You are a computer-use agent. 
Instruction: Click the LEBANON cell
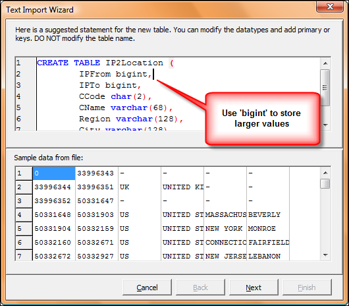[268, 255]
